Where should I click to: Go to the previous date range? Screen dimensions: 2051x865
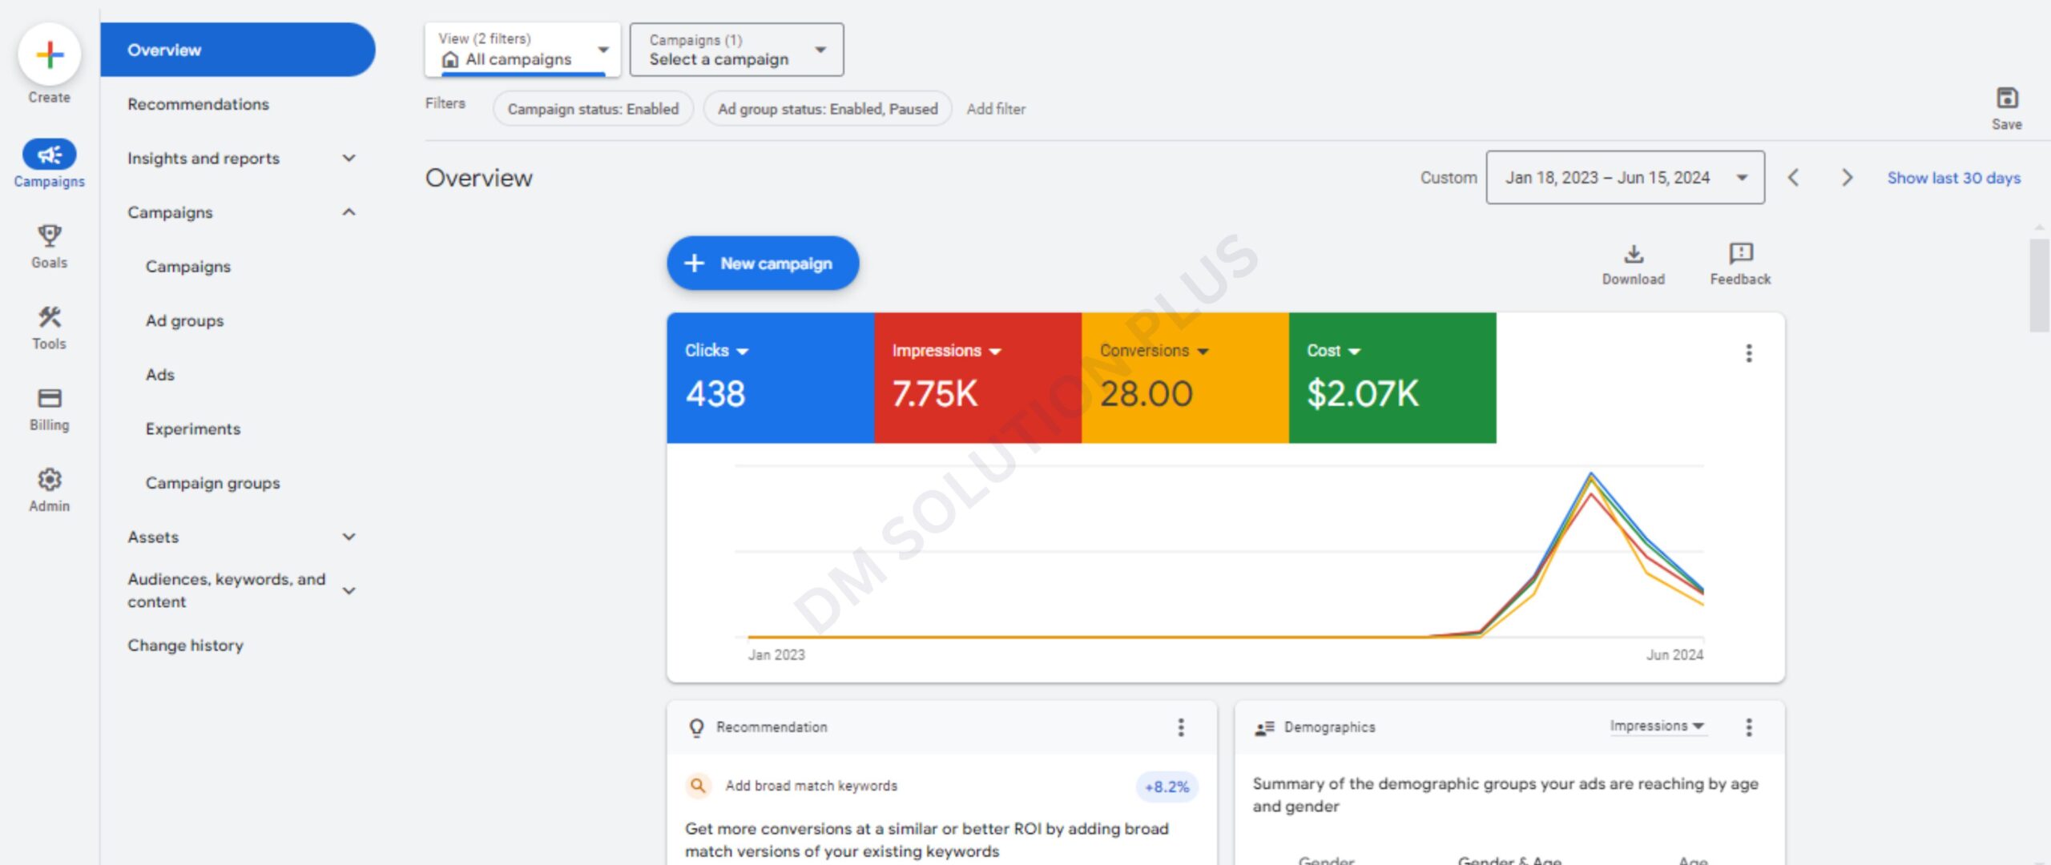pyautogui.click(x=1794, y=178)
